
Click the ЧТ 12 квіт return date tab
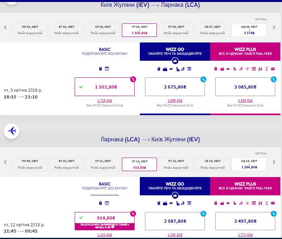pyautogui.click(x=139, y=164)
